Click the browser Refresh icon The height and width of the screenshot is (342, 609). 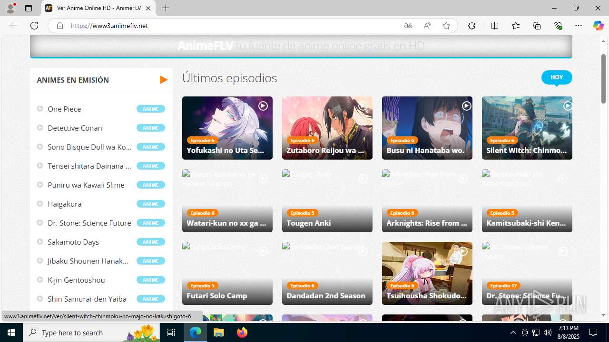[x=34, y=26]
